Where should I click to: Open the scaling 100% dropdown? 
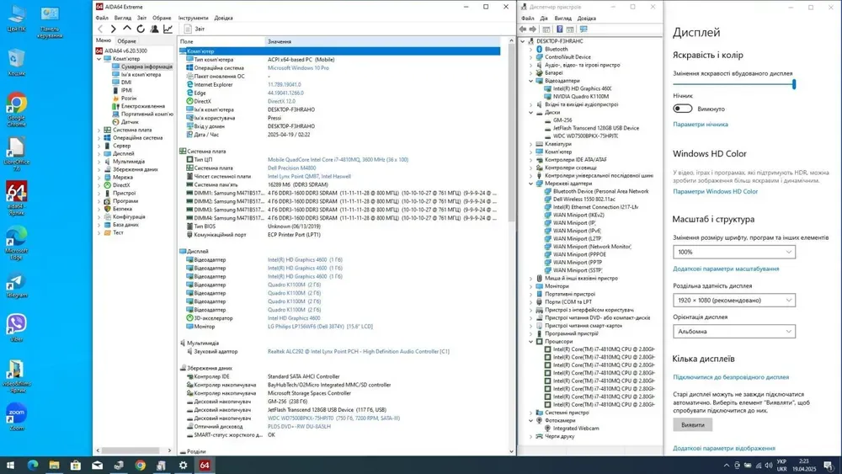733,252
